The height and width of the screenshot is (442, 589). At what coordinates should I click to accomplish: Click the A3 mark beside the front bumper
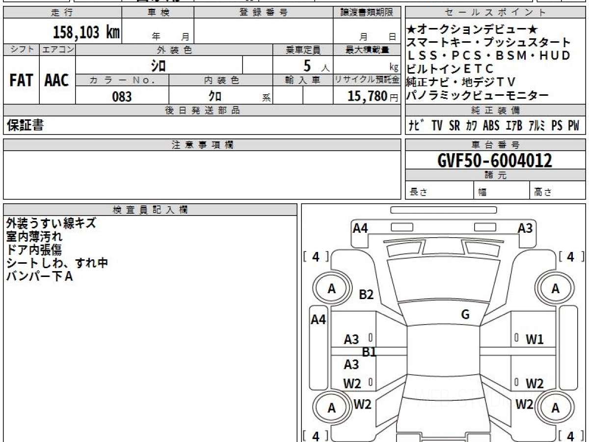(525, 228)
